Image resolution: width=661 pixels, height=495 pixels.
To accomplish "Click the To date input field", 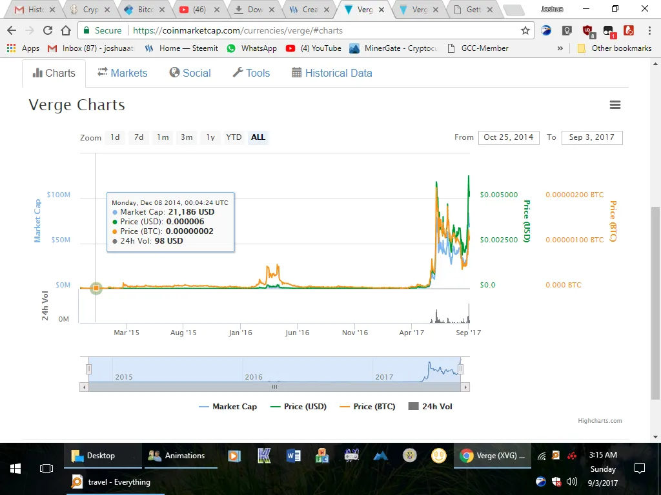I will click(592, 138).
